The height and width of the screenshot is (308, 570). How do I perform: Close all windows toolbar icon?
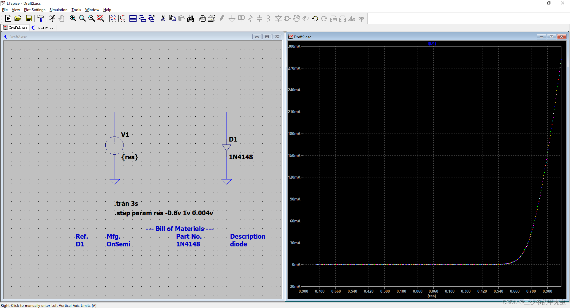click(151, 18)
